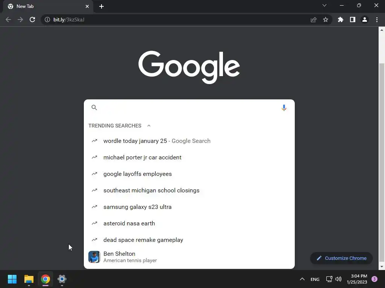Click scrollbar up arrow
The width and height of the screenshot is (385, 288).
pos(382,30)
